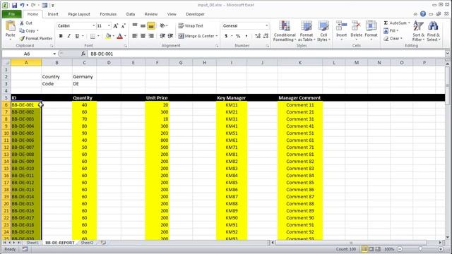The width and height of the screenshot is (452, 254).
Task: Pick the Fill Color bucket swatch
Action: click(x=108, y=36)
